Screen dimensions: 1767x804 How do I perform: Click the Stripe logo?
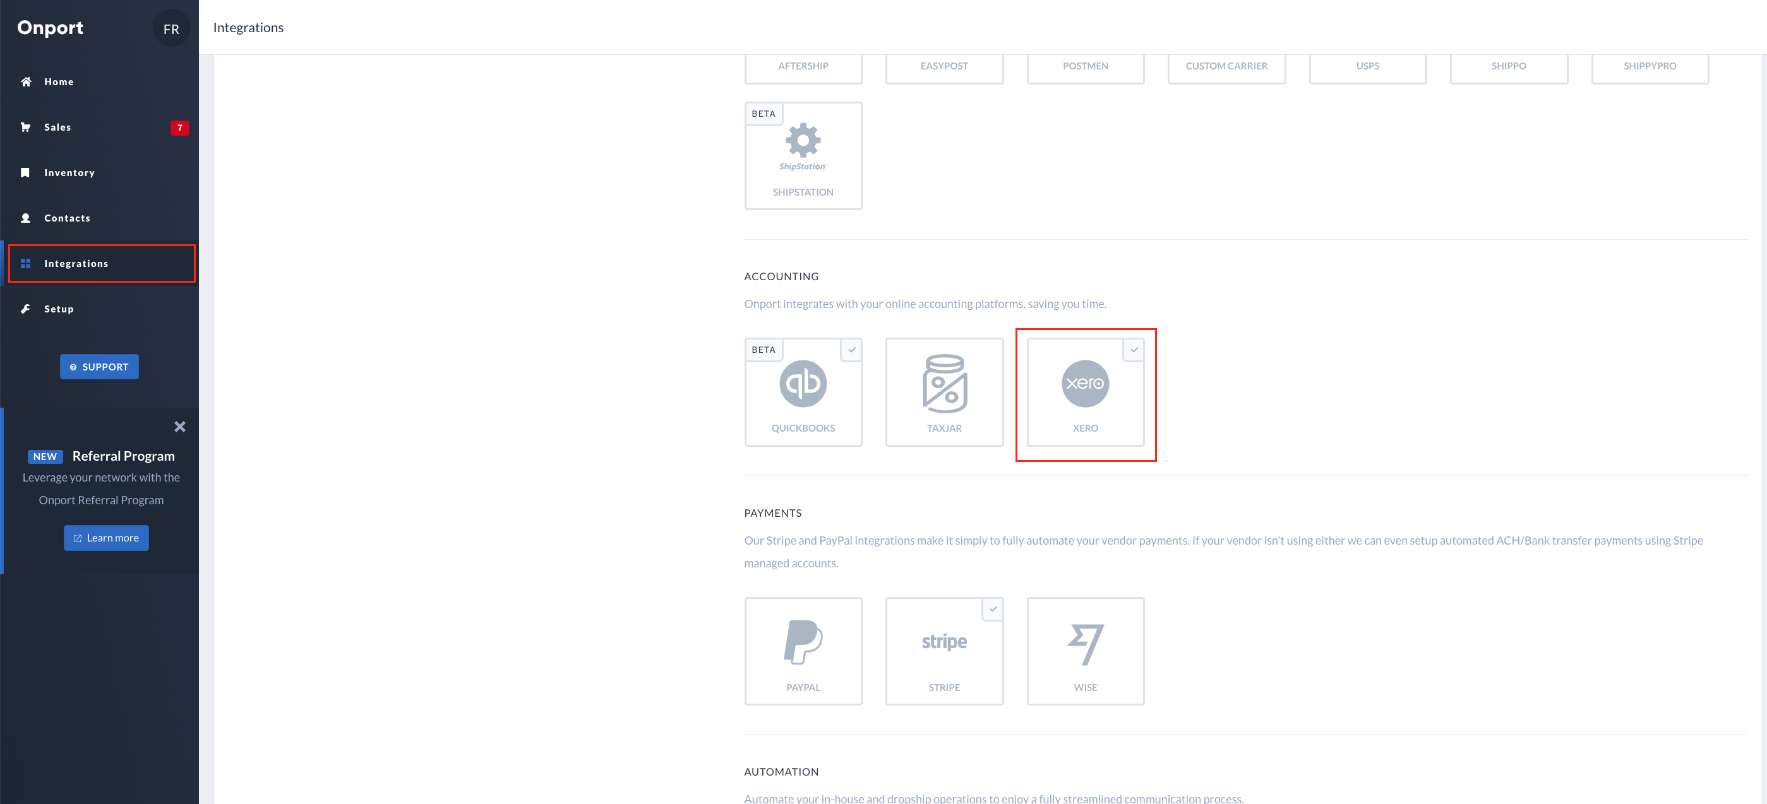pyautogui.click(x=944, y=642)
